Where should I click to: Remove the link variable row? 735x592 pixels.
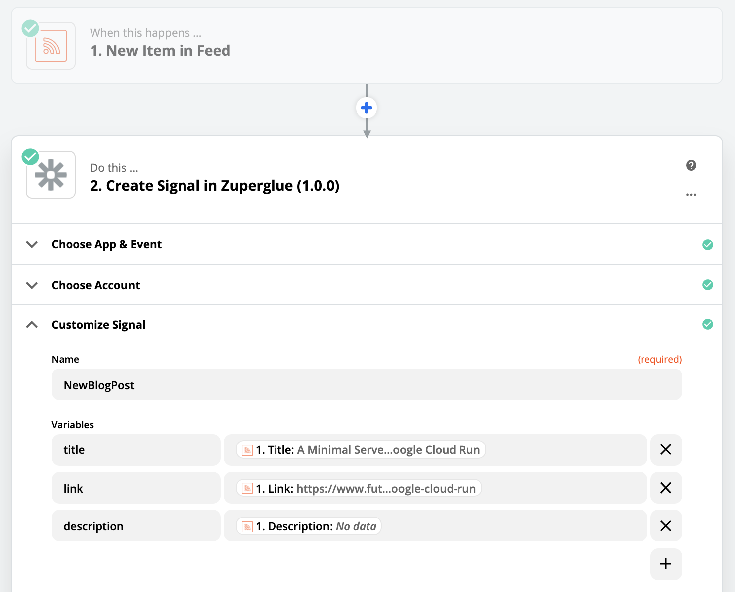pyautogui.click(x=666, y=488)
